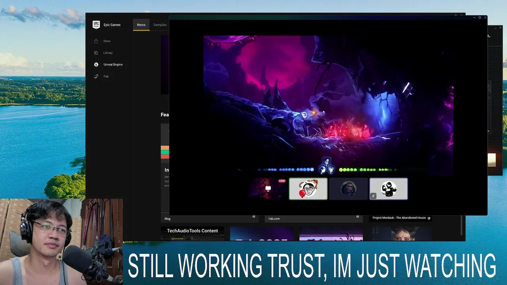Switch to the Samples tab
This screenshot has height=285, width=507.
point(160,25)
